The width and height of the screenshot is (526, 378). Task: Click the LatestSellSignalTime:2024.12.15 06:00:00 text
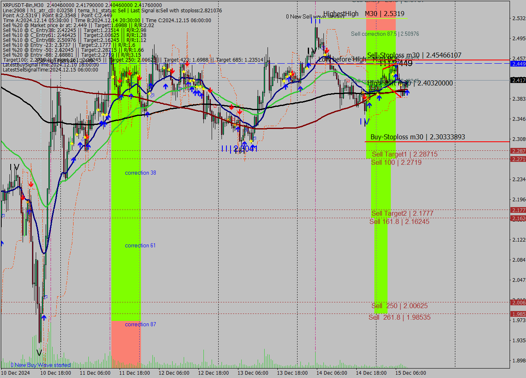[51, 69]
